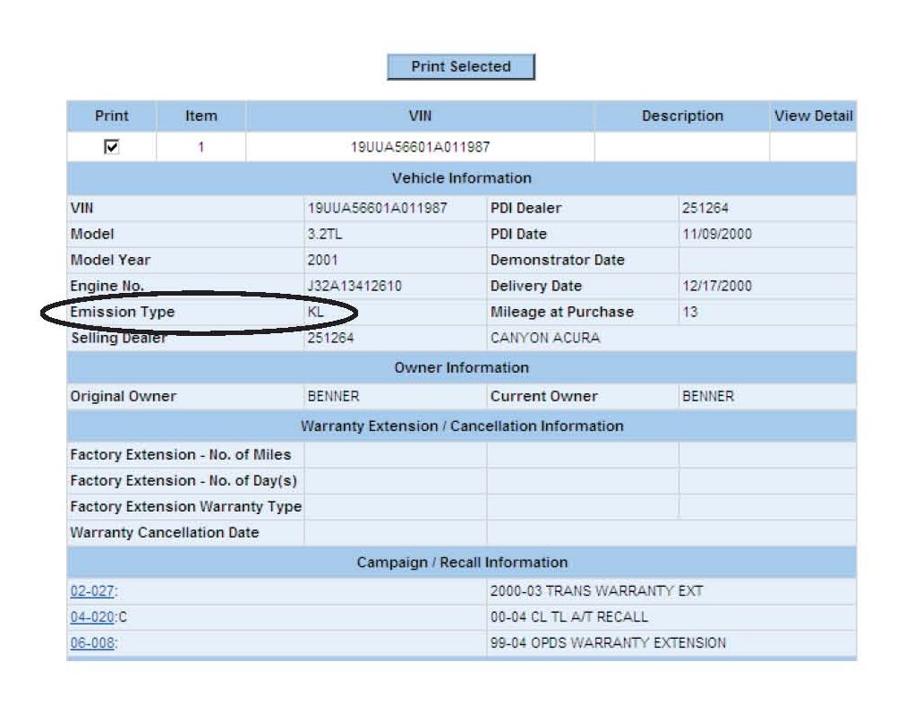Click the Owner Information section header

coord(461,368)
